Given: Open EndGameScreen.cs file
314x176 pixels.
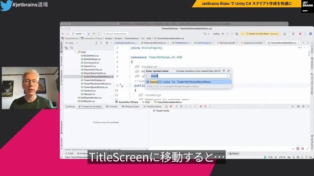Looking at the screenshot, I should [x=89, y=98].
